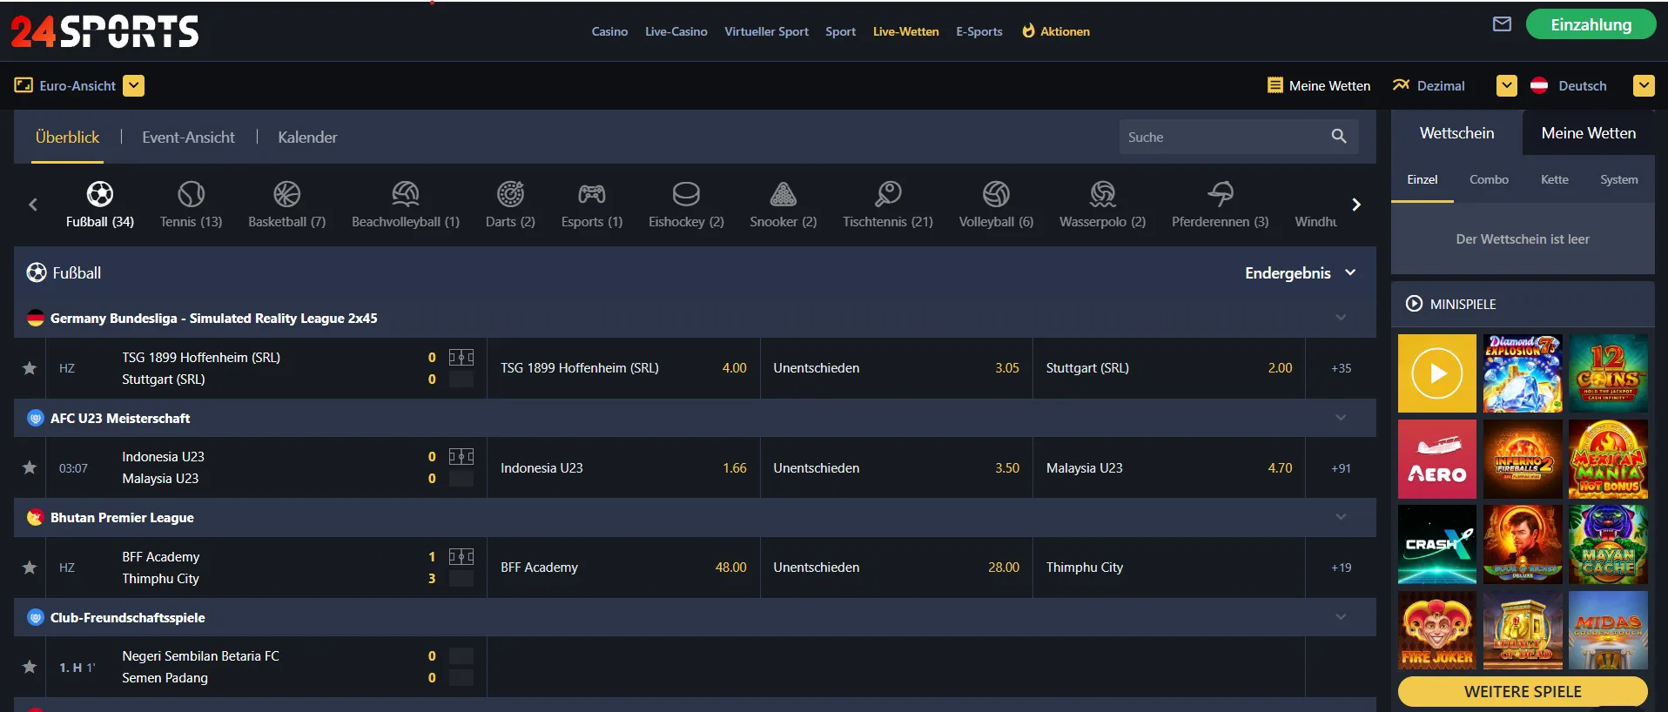
Task: Open Darts (2) category
Action: (510, 205)
